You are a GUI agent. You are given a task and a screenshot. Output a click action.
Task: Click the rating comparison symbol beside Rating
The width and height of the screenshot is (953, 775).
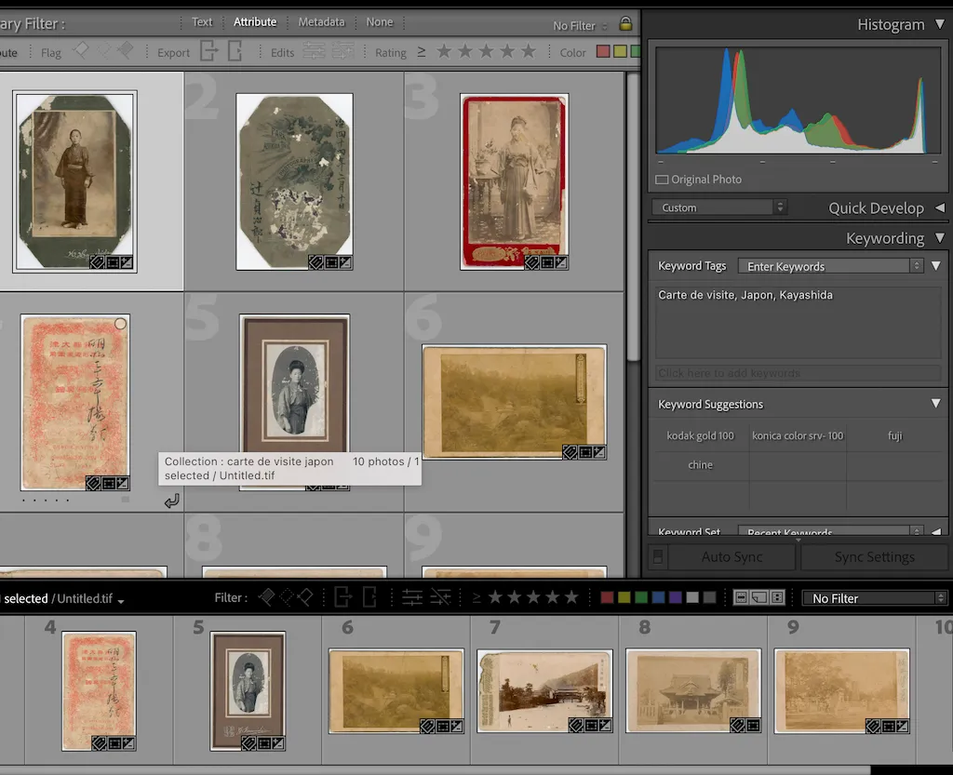(x=422, y=52)
